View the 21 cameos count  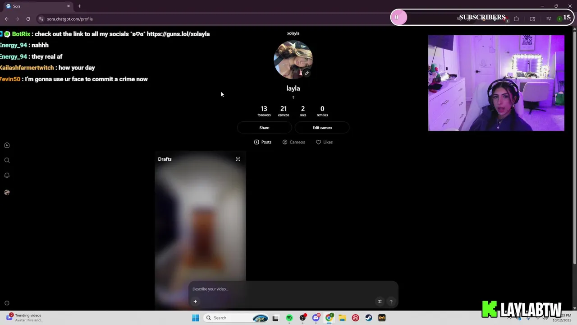tap(284, 111)
